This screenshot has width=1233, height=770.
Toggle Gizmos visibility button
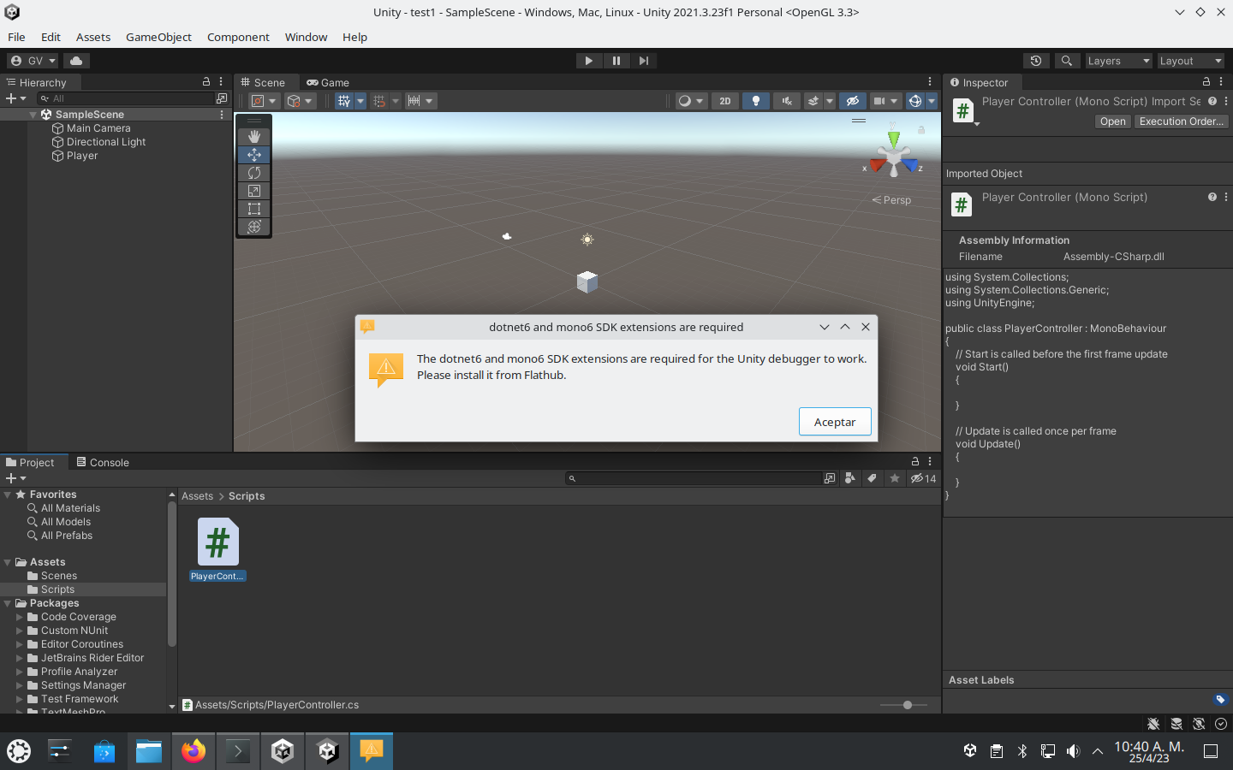[x=914, y=101]
